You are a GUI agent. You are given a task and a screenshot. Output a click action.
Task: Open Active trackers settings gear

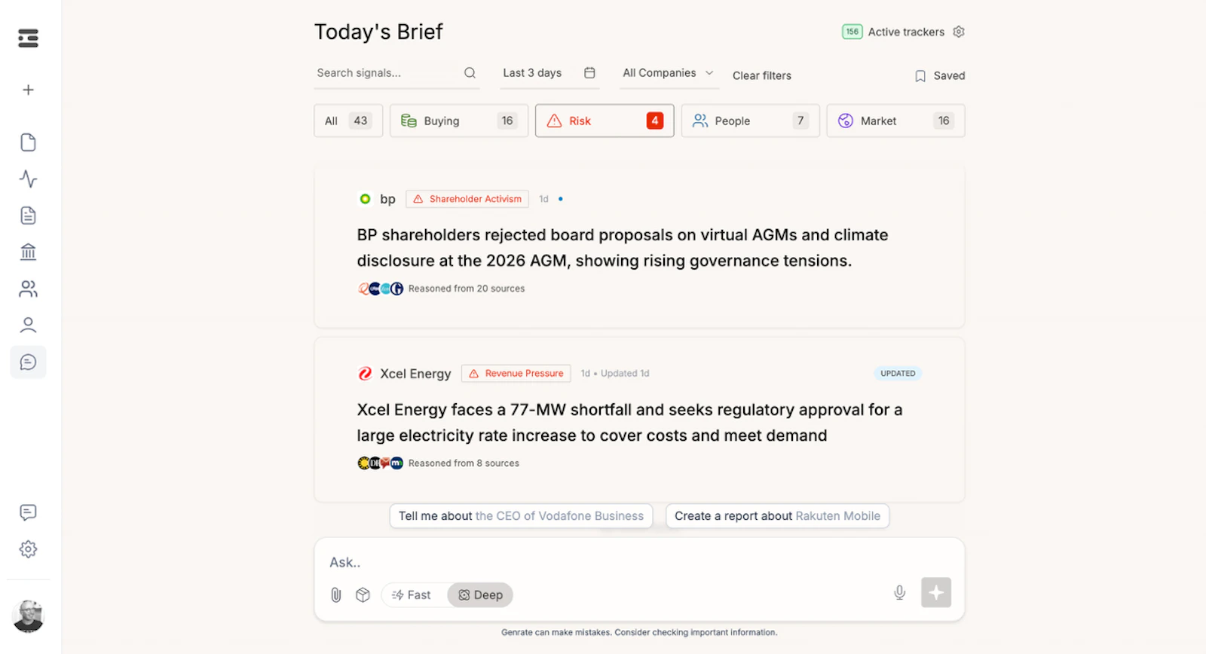pos(959,32)
